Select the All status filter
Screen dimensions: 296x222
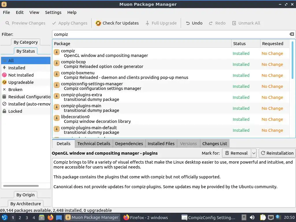26,60
